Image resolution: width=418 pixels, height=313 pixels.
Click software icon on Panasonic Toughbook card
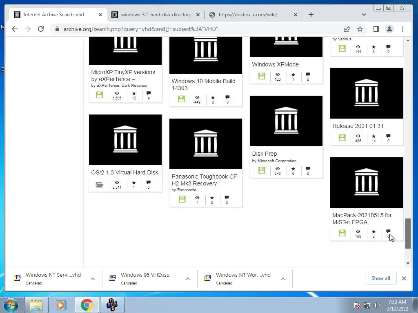tap(182, 199)
